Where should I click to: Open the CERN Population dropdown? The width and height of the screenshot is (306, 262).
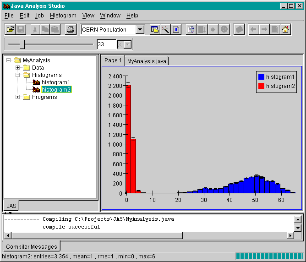[x=140, y=30]
